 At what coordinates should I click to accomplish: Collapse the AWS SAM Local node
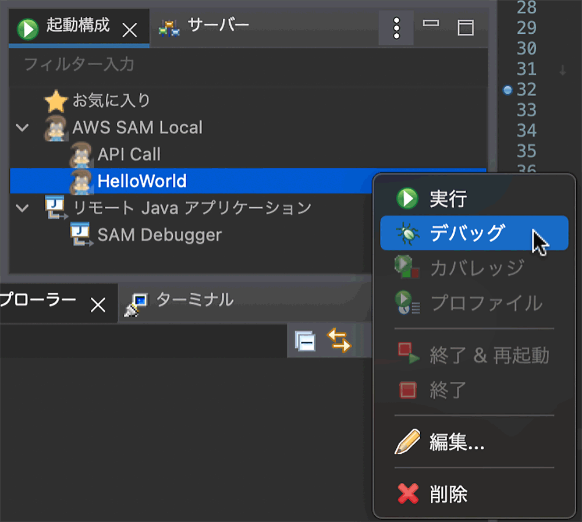point(23,127)
